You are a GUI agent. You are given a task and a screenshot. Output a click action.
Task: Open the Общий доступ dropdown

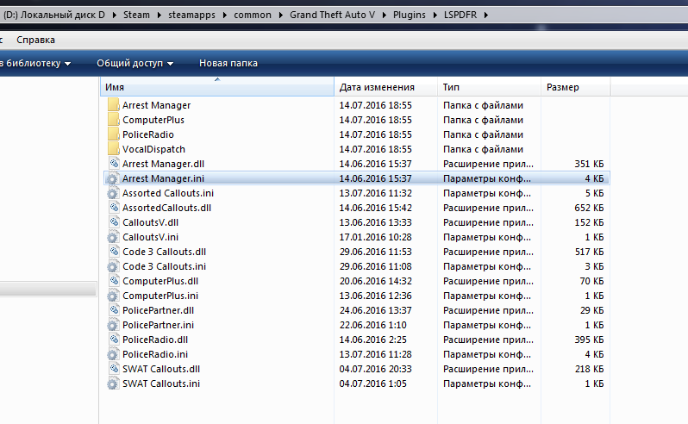click(134, 63)
